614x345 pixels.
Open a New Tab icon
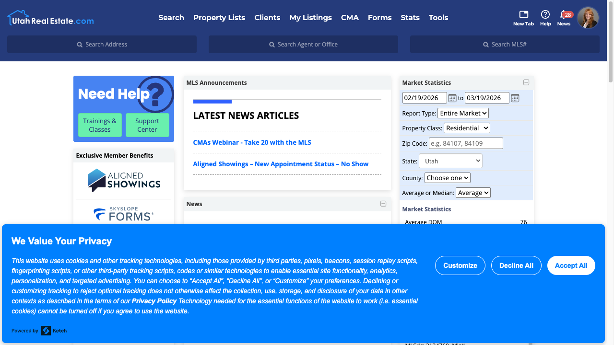(x=523, y=15)
